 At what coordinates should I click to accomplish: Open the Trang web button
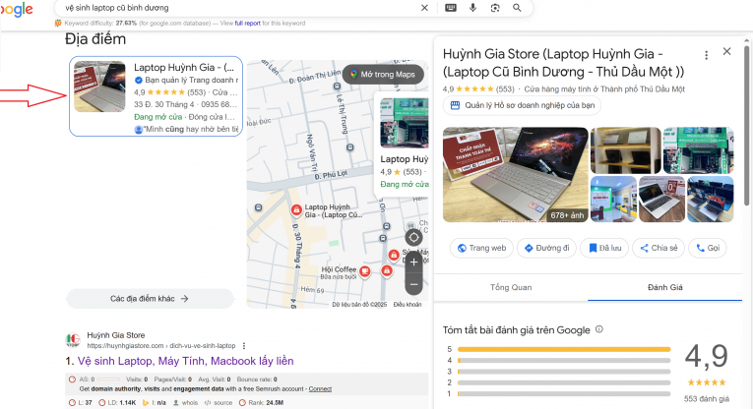tap(481, 248)
